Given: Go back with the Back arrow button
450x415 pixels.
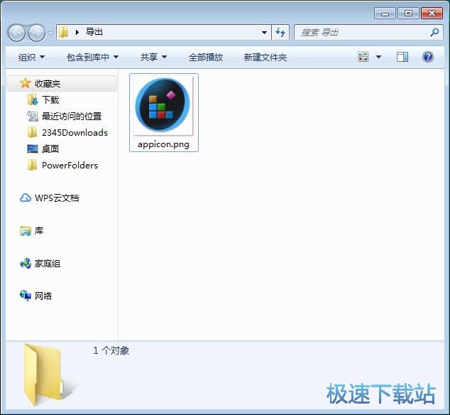Looking at the screenshot, I should click(x=16, y=33).
